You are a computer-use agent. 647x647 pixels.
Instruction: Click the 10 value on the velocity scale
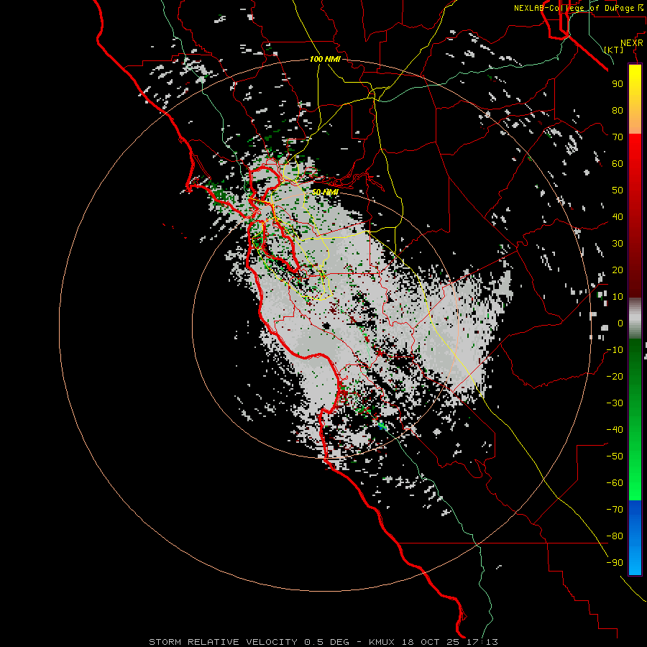618,297
